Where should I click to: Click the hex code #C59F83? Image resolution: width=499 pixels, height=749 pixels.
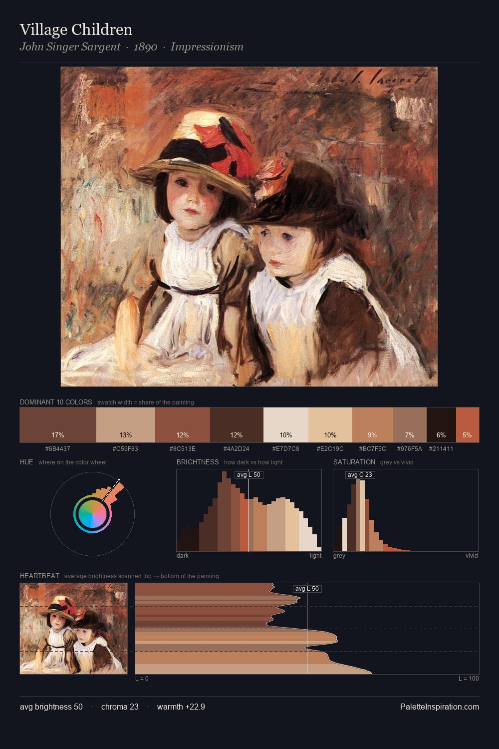[126, 448]
